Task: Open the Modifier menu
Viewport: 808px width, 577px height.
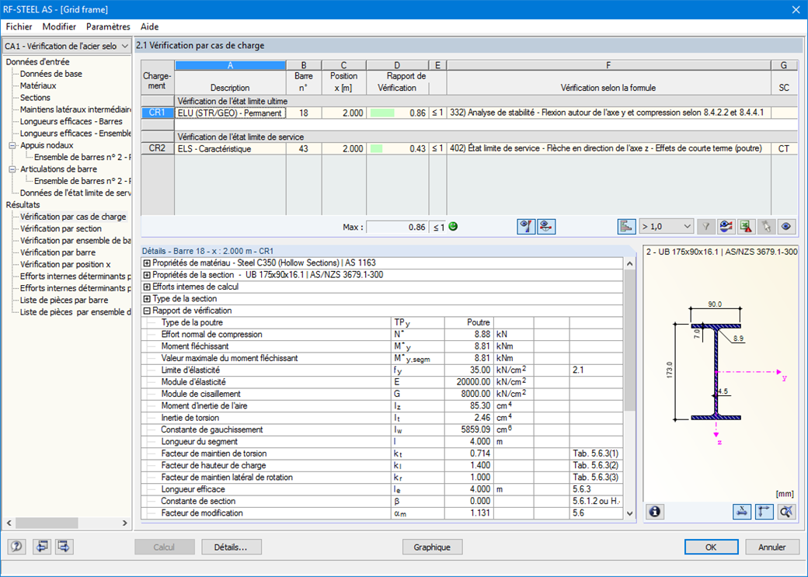Action: pos(59,26)
